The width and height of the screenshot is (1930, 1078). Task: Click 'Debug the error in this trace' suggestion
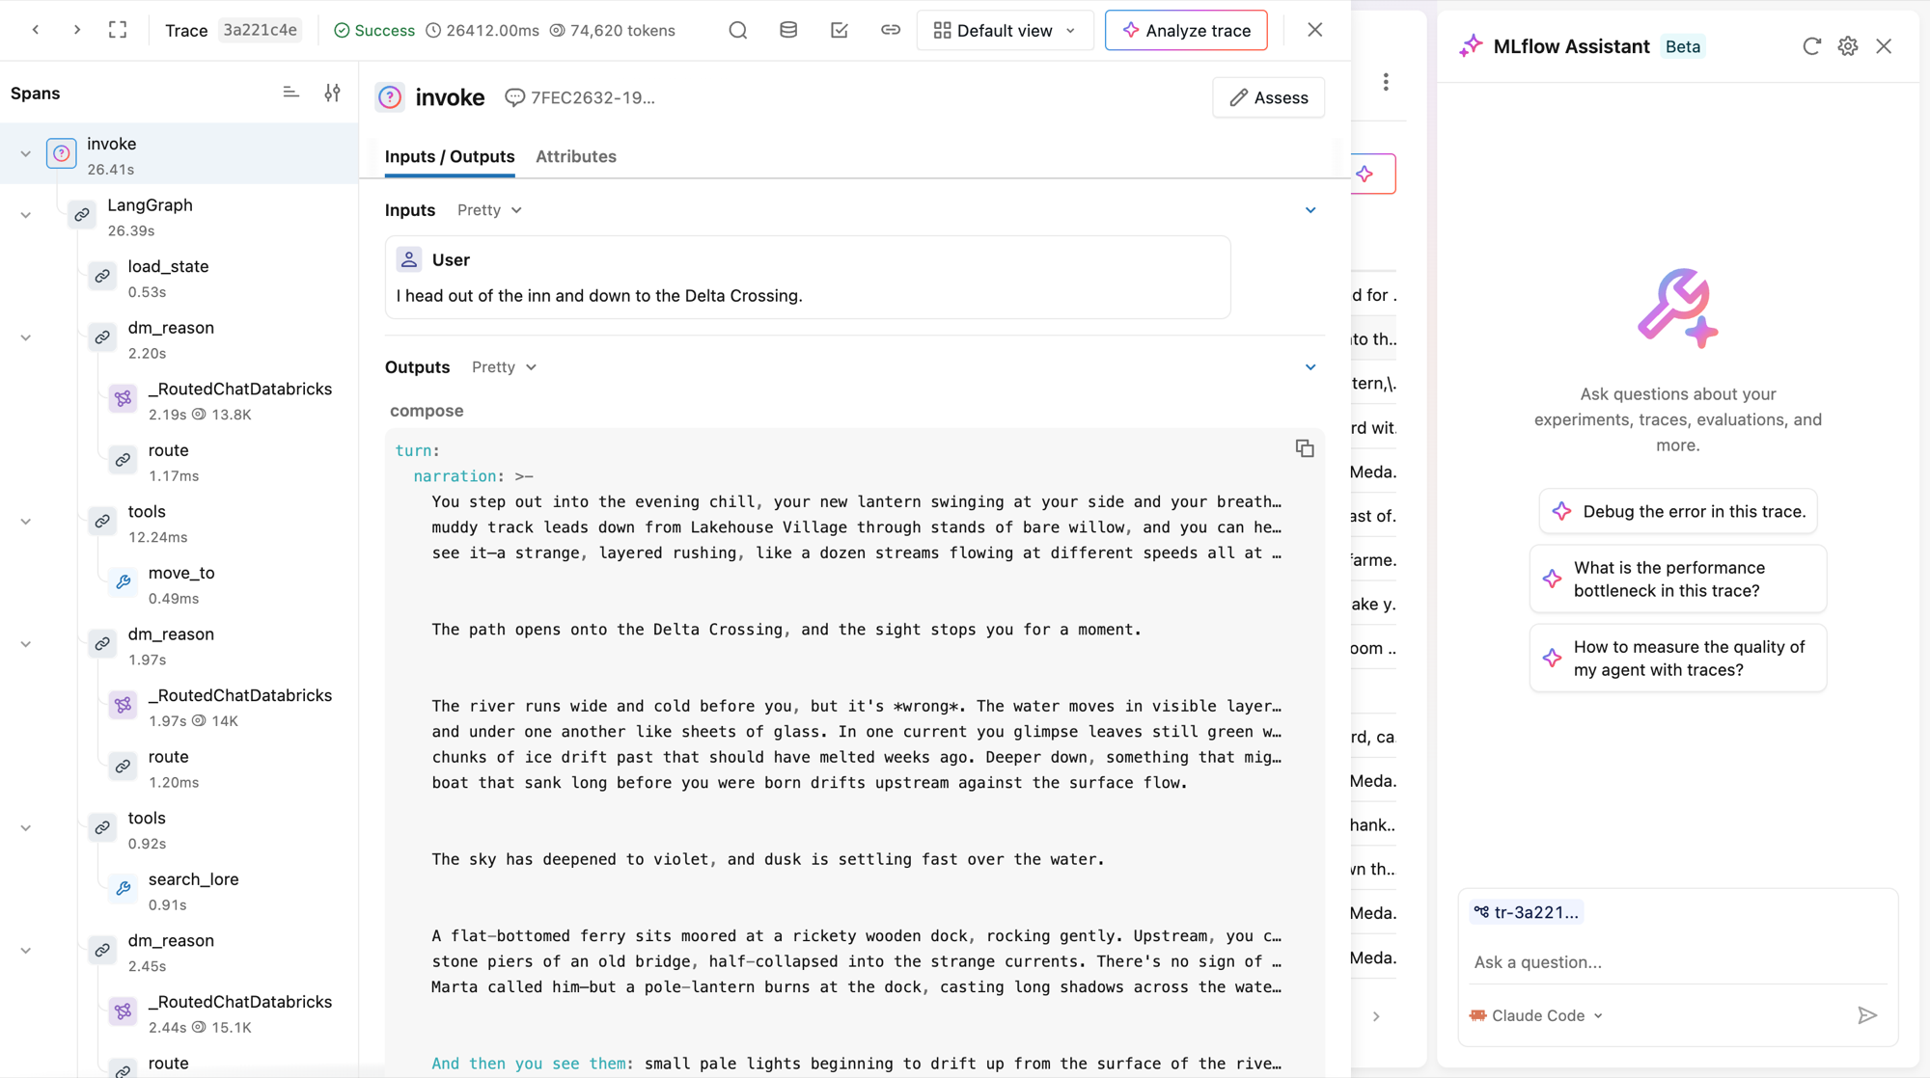(x=1678, y=511)
